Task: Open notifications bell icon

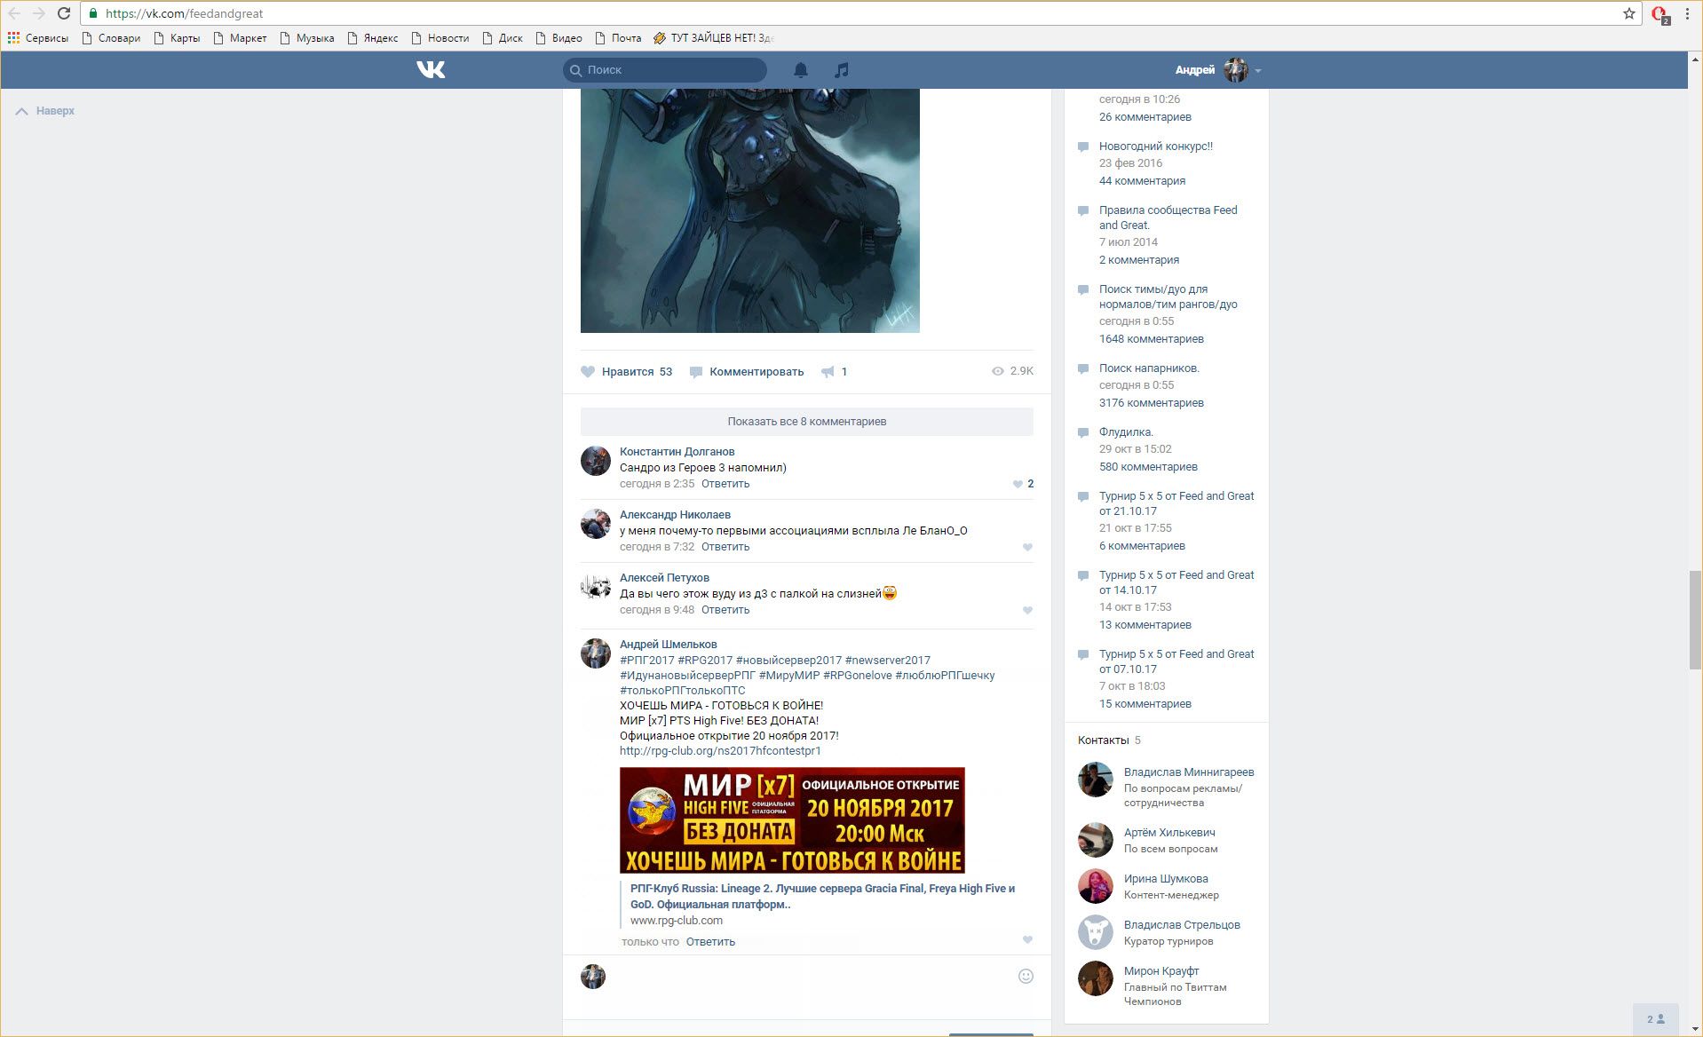Action: click(800, 69)
